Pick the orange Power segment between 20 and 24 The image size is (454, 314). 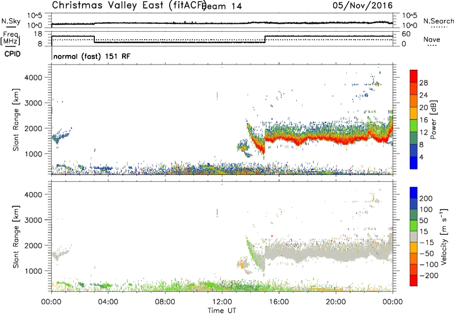pyautogui.click(x=414, y=101)
